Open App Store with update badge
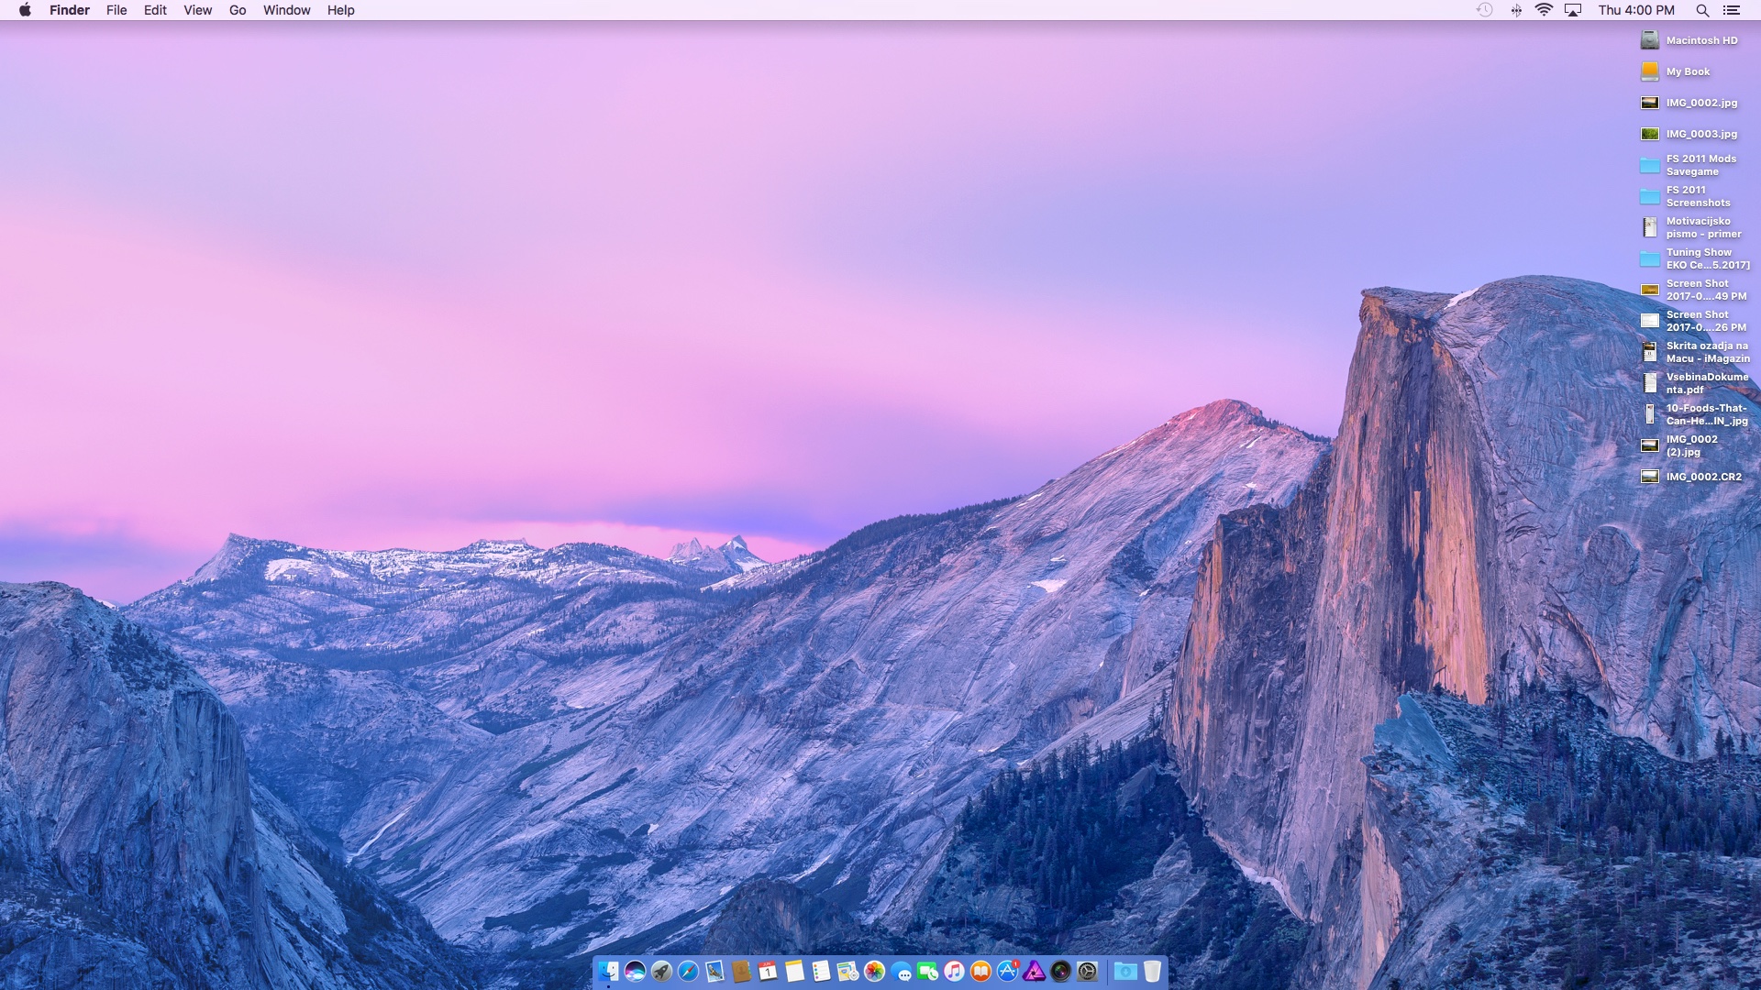 coord(1007,972)
